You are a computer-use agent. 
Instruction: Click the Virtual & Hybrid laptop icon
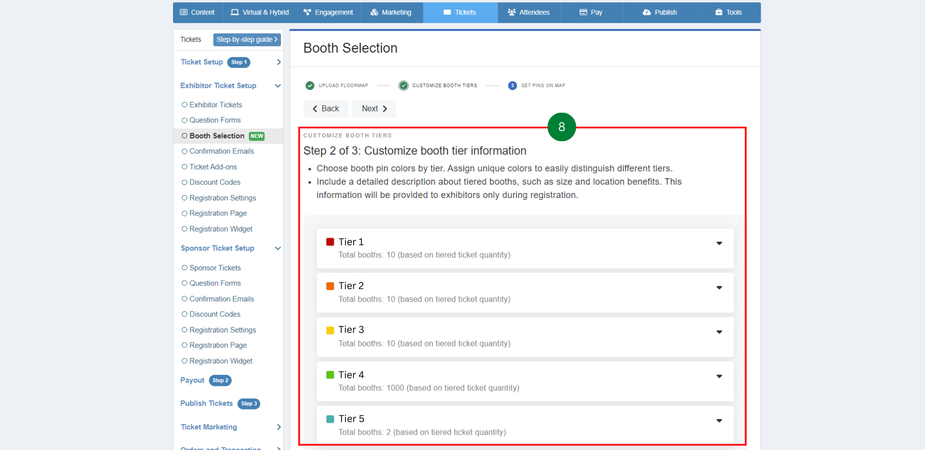235,13
